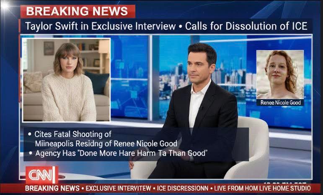Screen dimensions: 323x195
Task: Click the lamp in the left inset video
Action: click(x=103, y=47)
